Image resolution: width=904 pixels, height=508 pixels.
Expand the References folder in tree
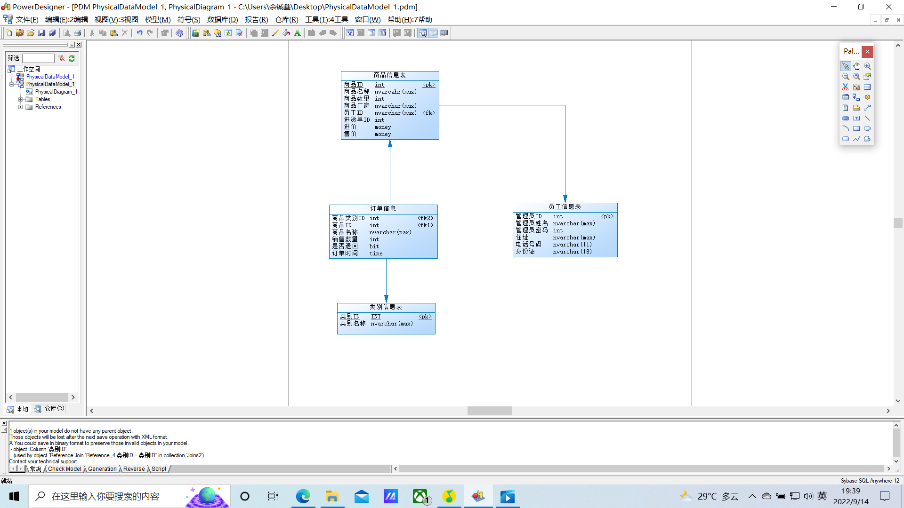pyautogui.click(x=20, y=107)
